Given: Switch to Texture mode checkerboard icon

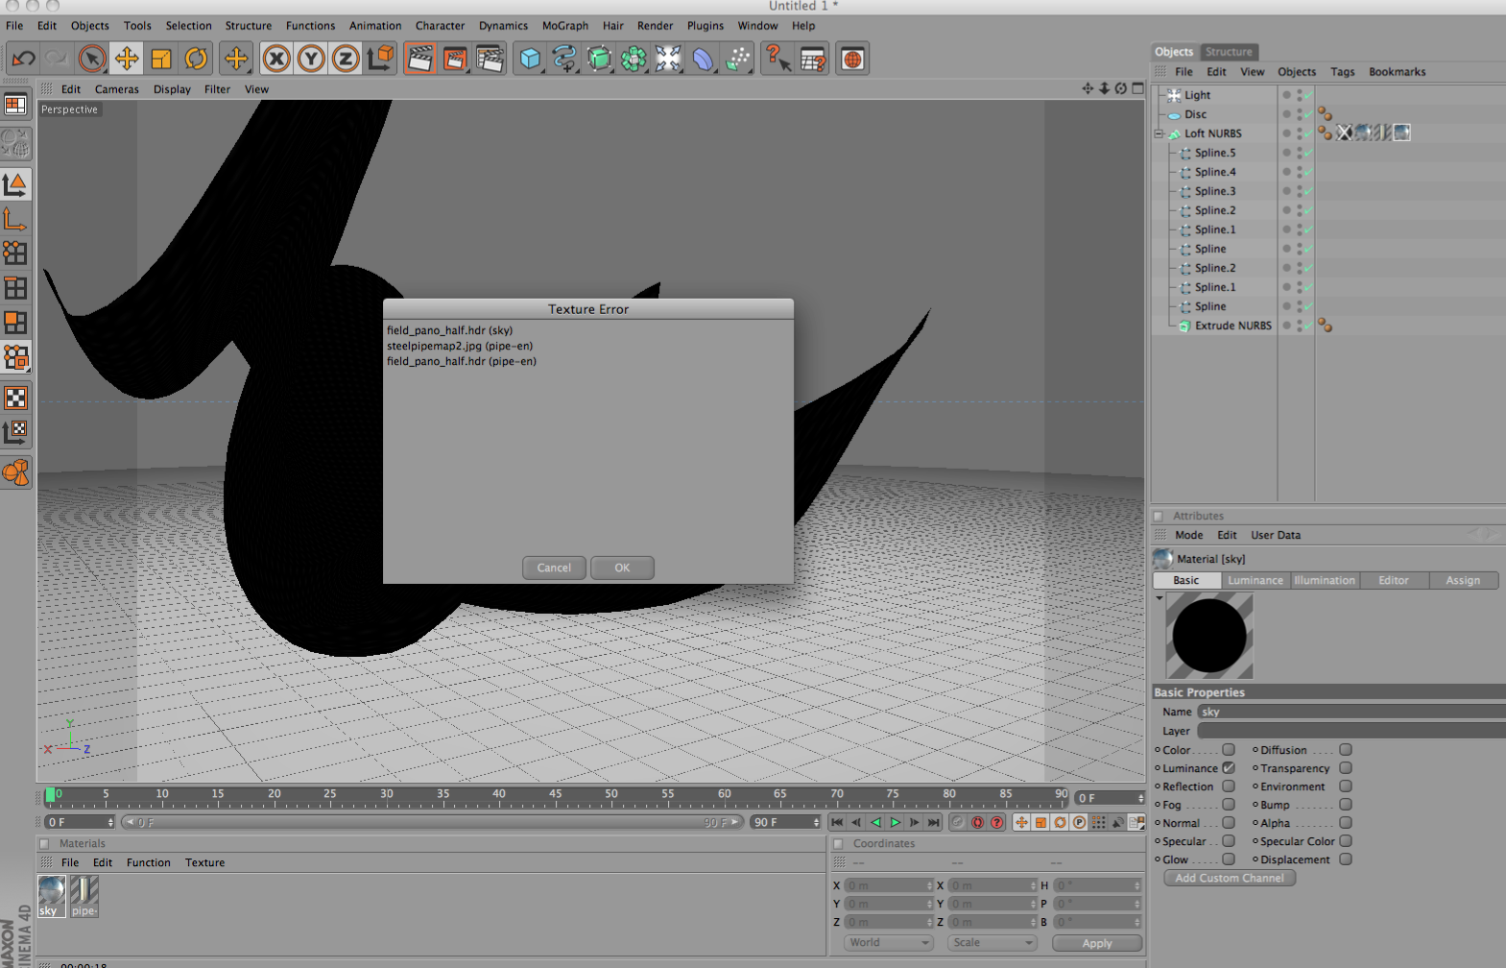Looking at the screenshot, I should 15,398.
